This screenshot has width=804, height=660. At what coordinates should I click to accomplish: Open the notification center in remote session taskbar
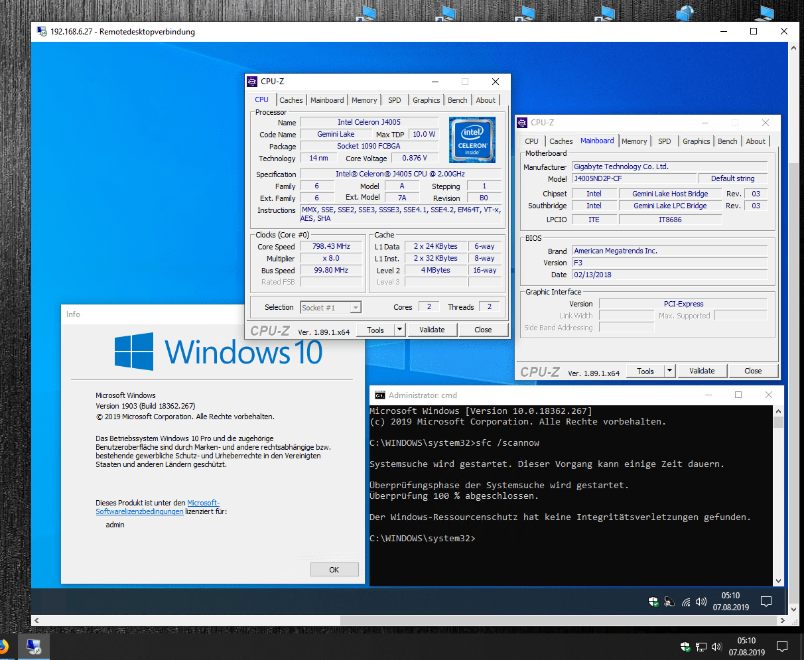tap(766, 602)
